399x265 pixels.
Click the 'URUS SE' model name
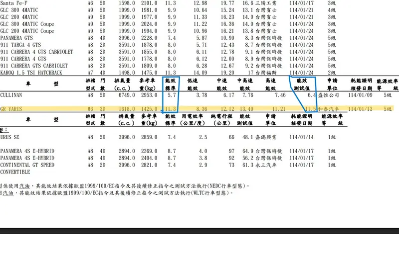tap(9, 137)
